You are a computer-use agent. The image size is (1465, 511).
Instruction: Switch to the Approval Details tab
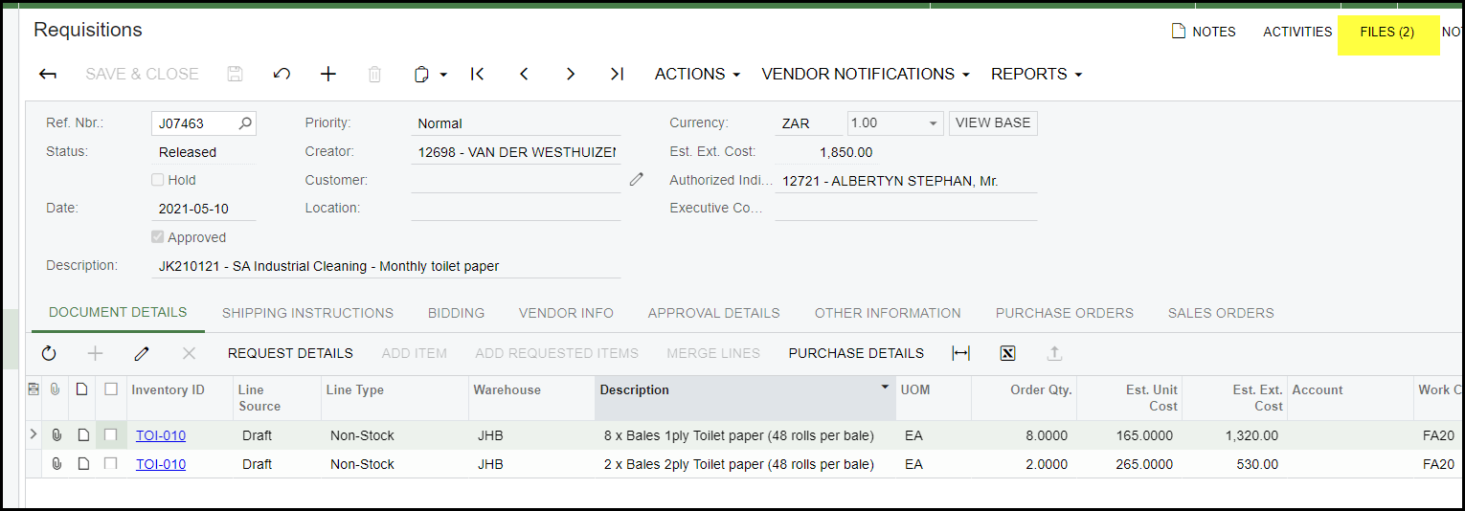(713, 313)
